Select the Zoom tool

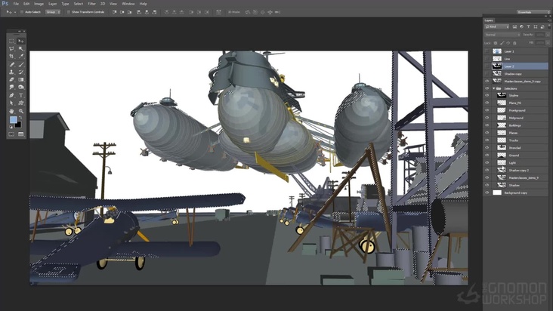tap(21, 111)
